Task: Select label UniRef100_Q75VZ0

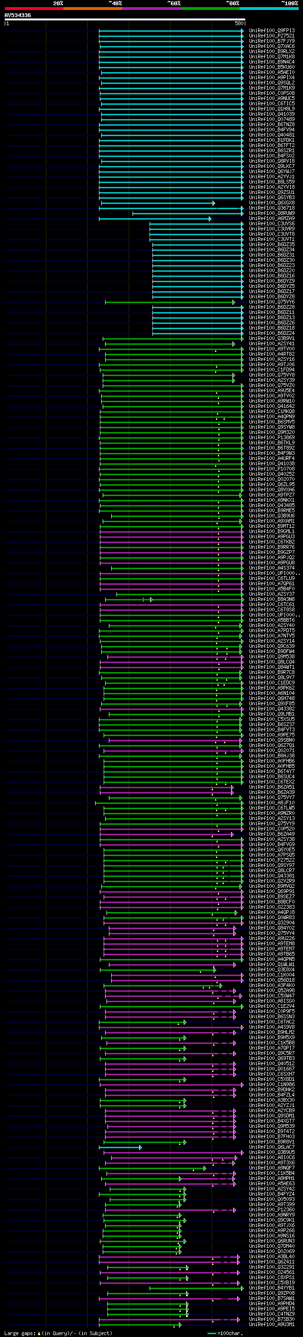Action: coord(272,385)
